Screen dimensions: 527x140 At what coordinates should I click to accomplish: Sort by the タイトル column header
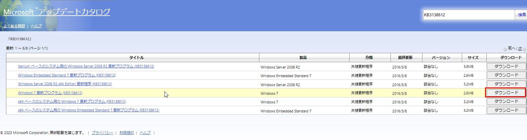click(132, 58)
